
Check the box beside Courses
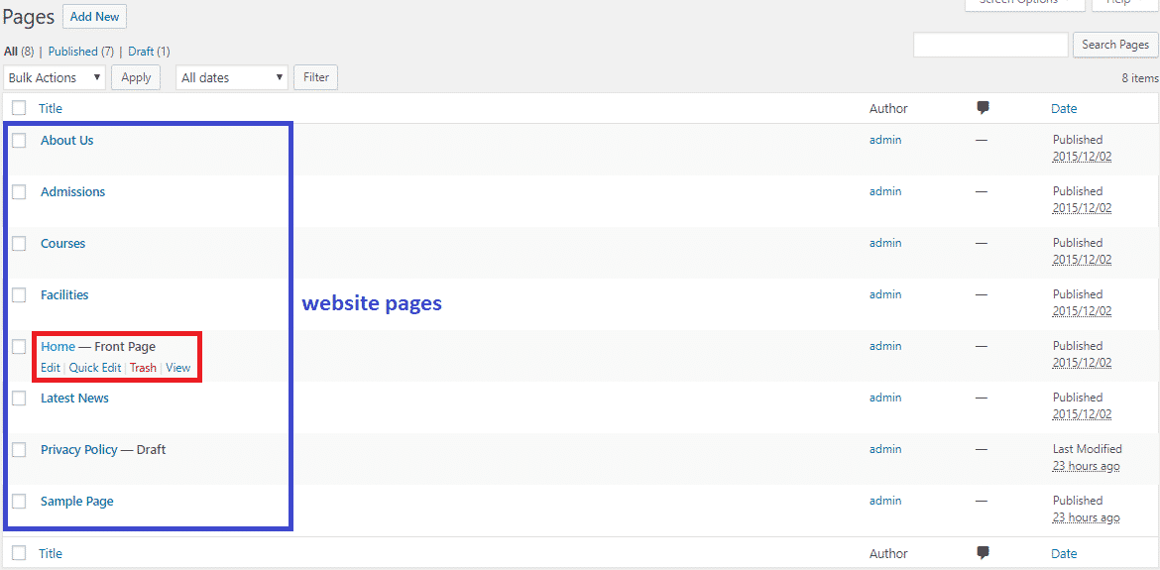(19, 243)
